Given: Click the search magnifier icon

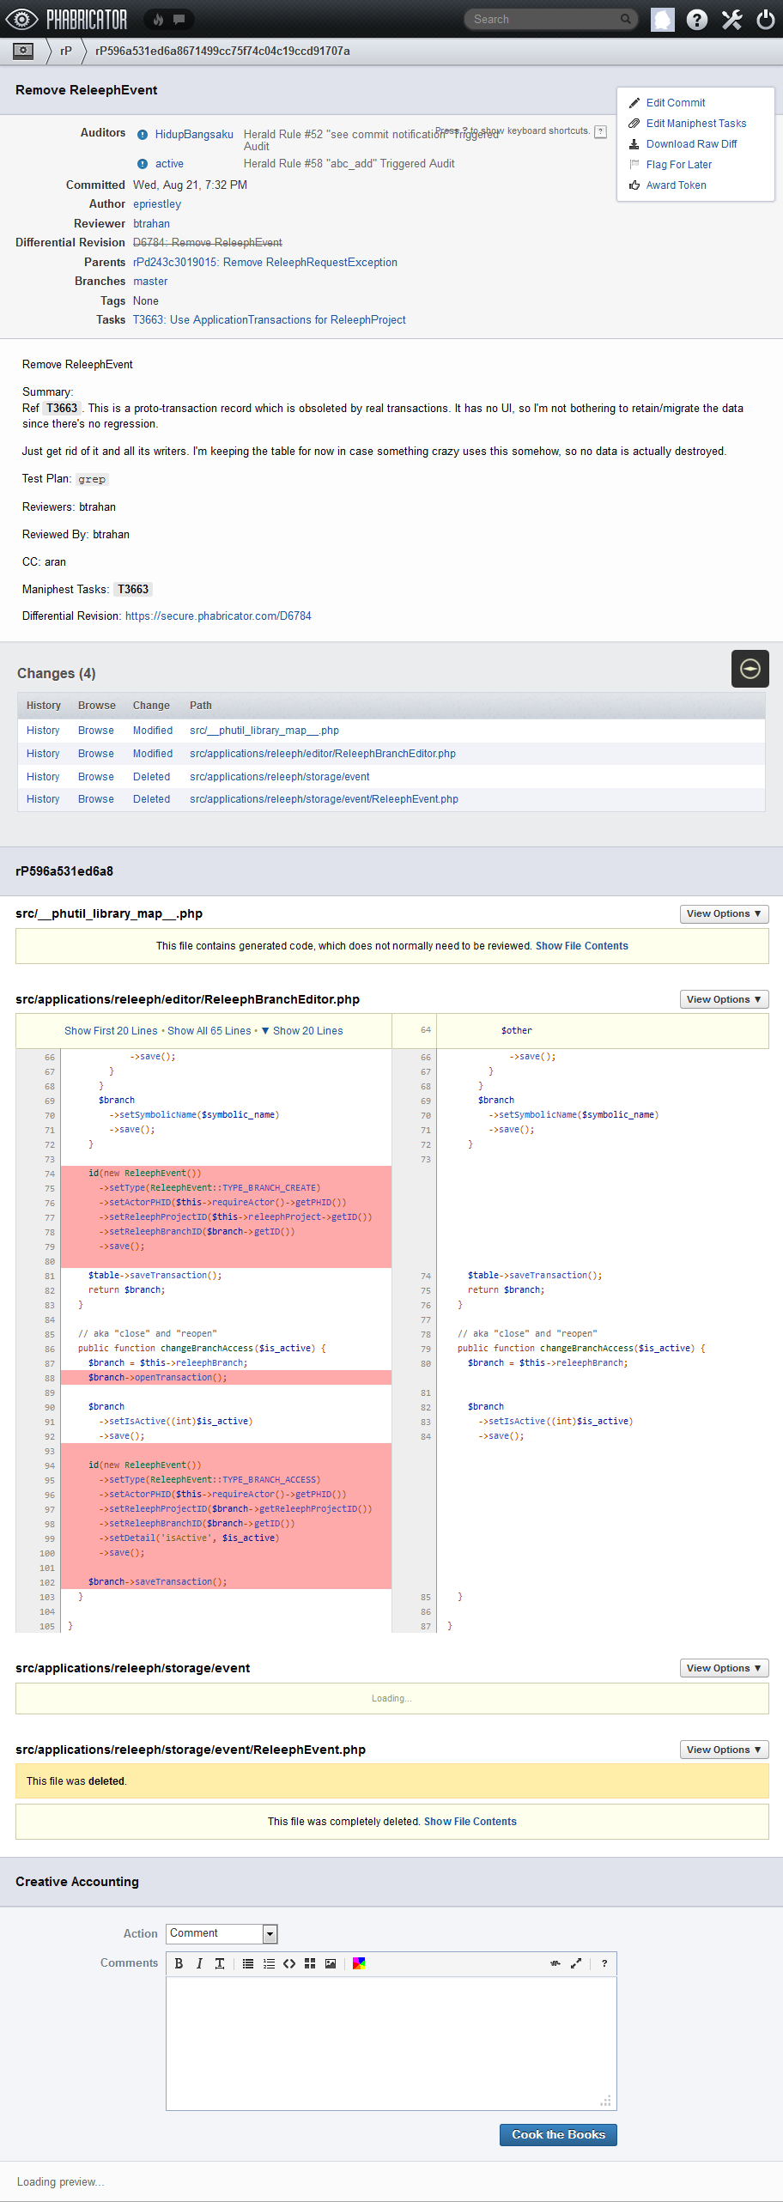Looking at the screenshot, I should [x=626, y=19].
